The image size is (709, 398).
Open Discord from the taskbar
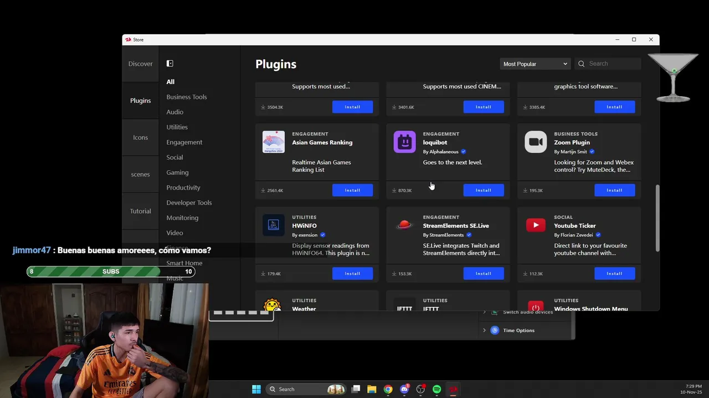(x=404, y=389)
